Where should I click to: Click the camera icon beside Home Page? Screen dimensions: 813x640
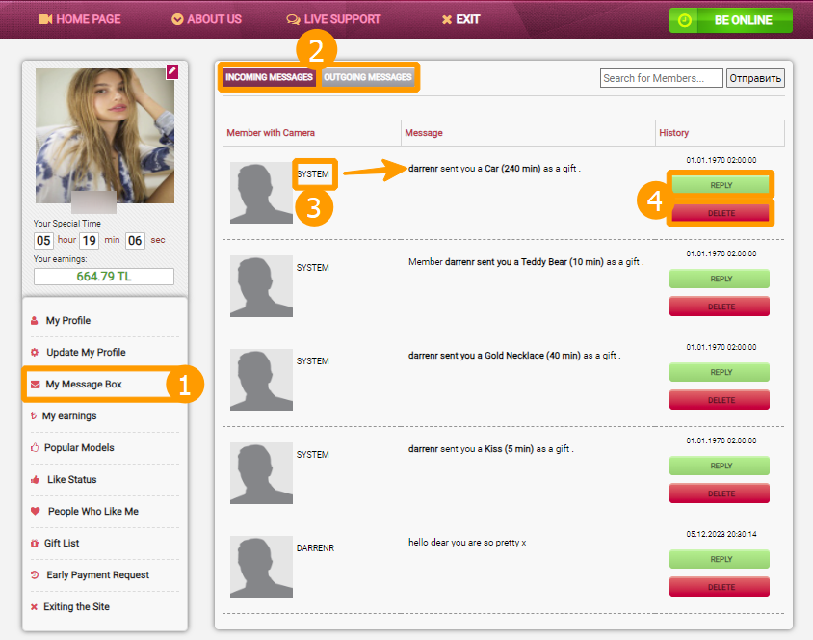click(44, 19)
